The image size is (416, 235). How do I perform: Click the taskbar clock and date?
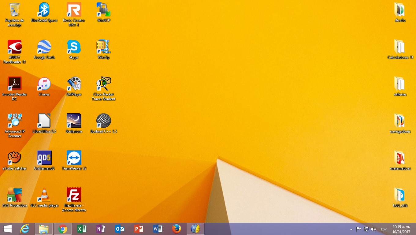click(x=401, y=229)
